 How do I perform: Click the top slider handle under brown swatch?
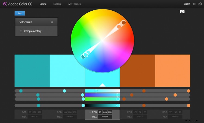coord(144,91)
